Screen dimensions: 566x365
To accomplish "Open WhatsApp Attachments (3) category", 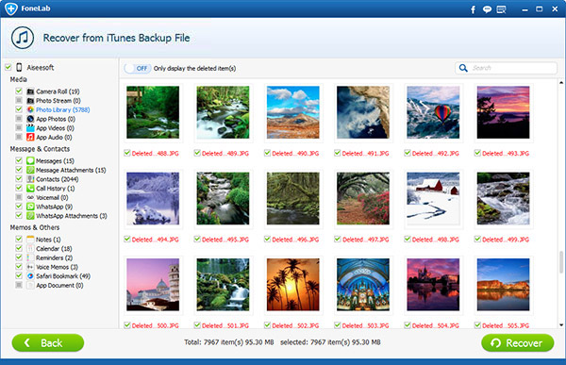I will tap(72, 216).
